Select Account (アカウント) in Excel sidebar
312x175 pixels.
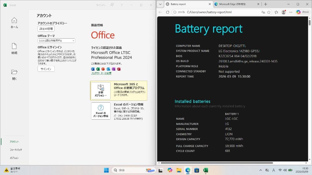click(x=14, y=142)
